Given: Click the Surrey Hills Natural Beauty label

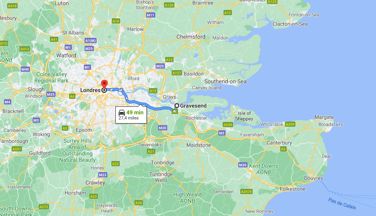Looking at the screenshot, I should point(77,150).
